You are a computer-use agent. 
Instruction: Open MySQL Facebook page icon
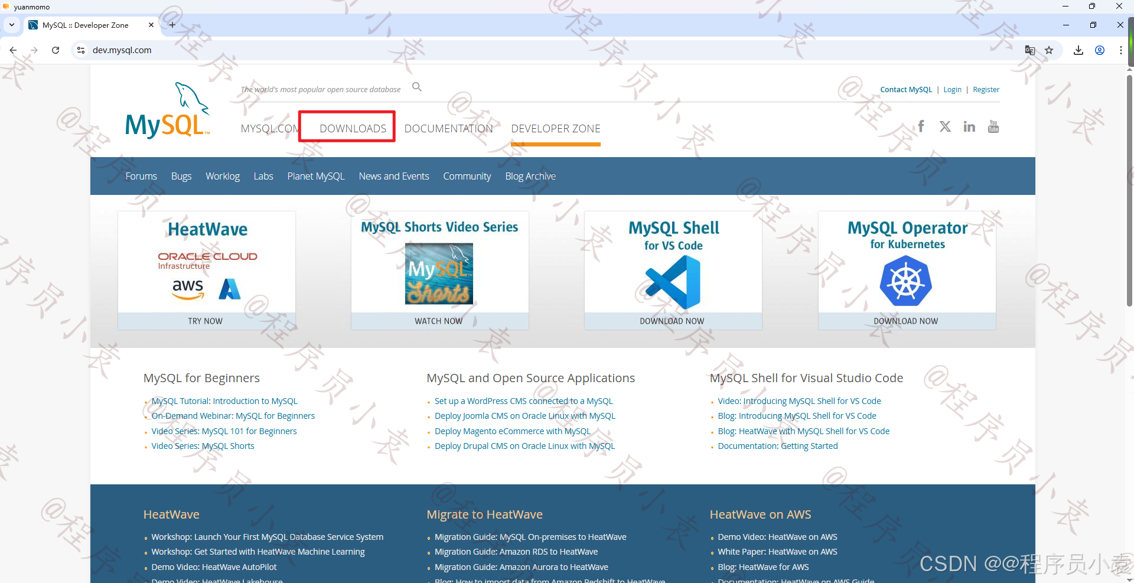pos(921,126)
